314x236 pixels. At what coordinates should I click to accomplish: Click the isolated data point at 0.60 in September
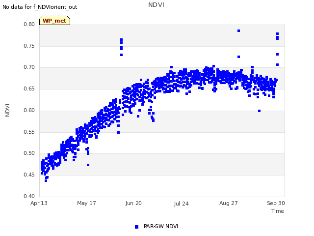(260, 111)
